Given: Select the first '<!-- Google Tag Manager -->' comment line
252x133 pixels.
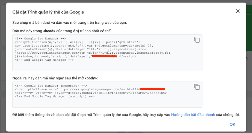Looking at the screenshot, I should click(x=40, y=39).
